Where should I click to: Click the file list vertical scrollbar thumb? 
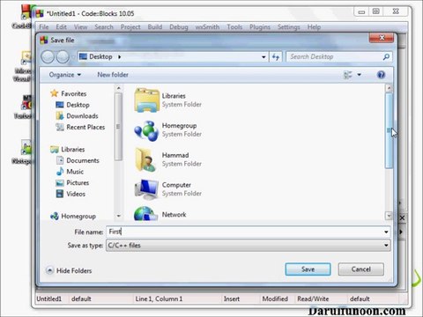389,130
